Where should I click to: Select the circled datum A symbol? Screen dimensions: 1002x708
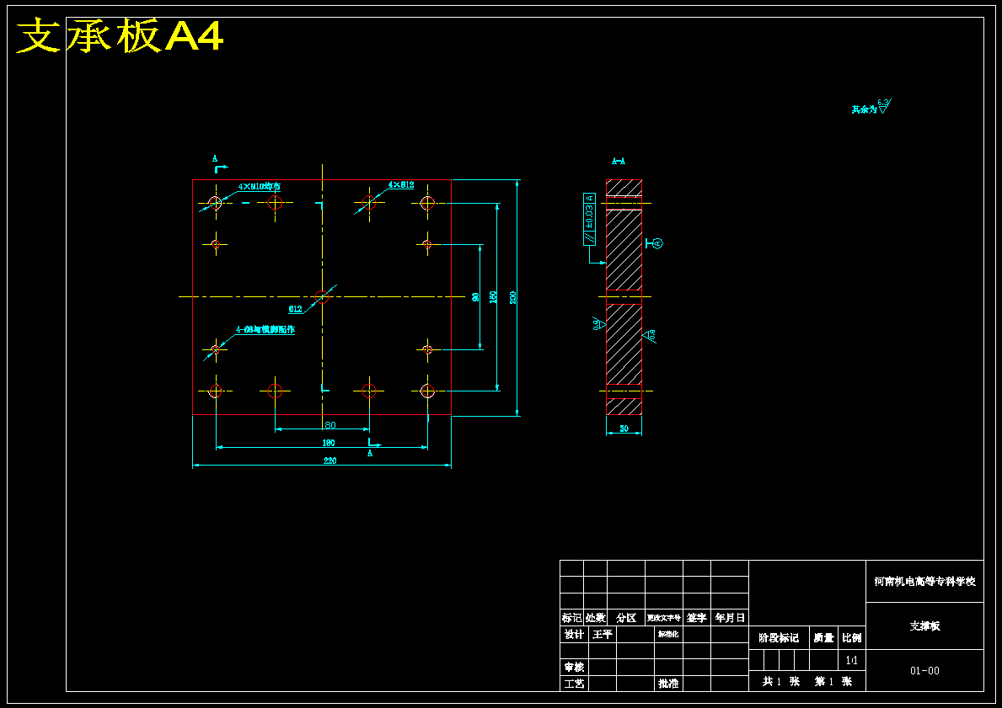[658, 243]
